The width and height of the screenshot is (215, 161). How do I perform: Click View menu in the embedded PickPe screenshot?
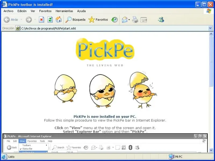(22, 141)
